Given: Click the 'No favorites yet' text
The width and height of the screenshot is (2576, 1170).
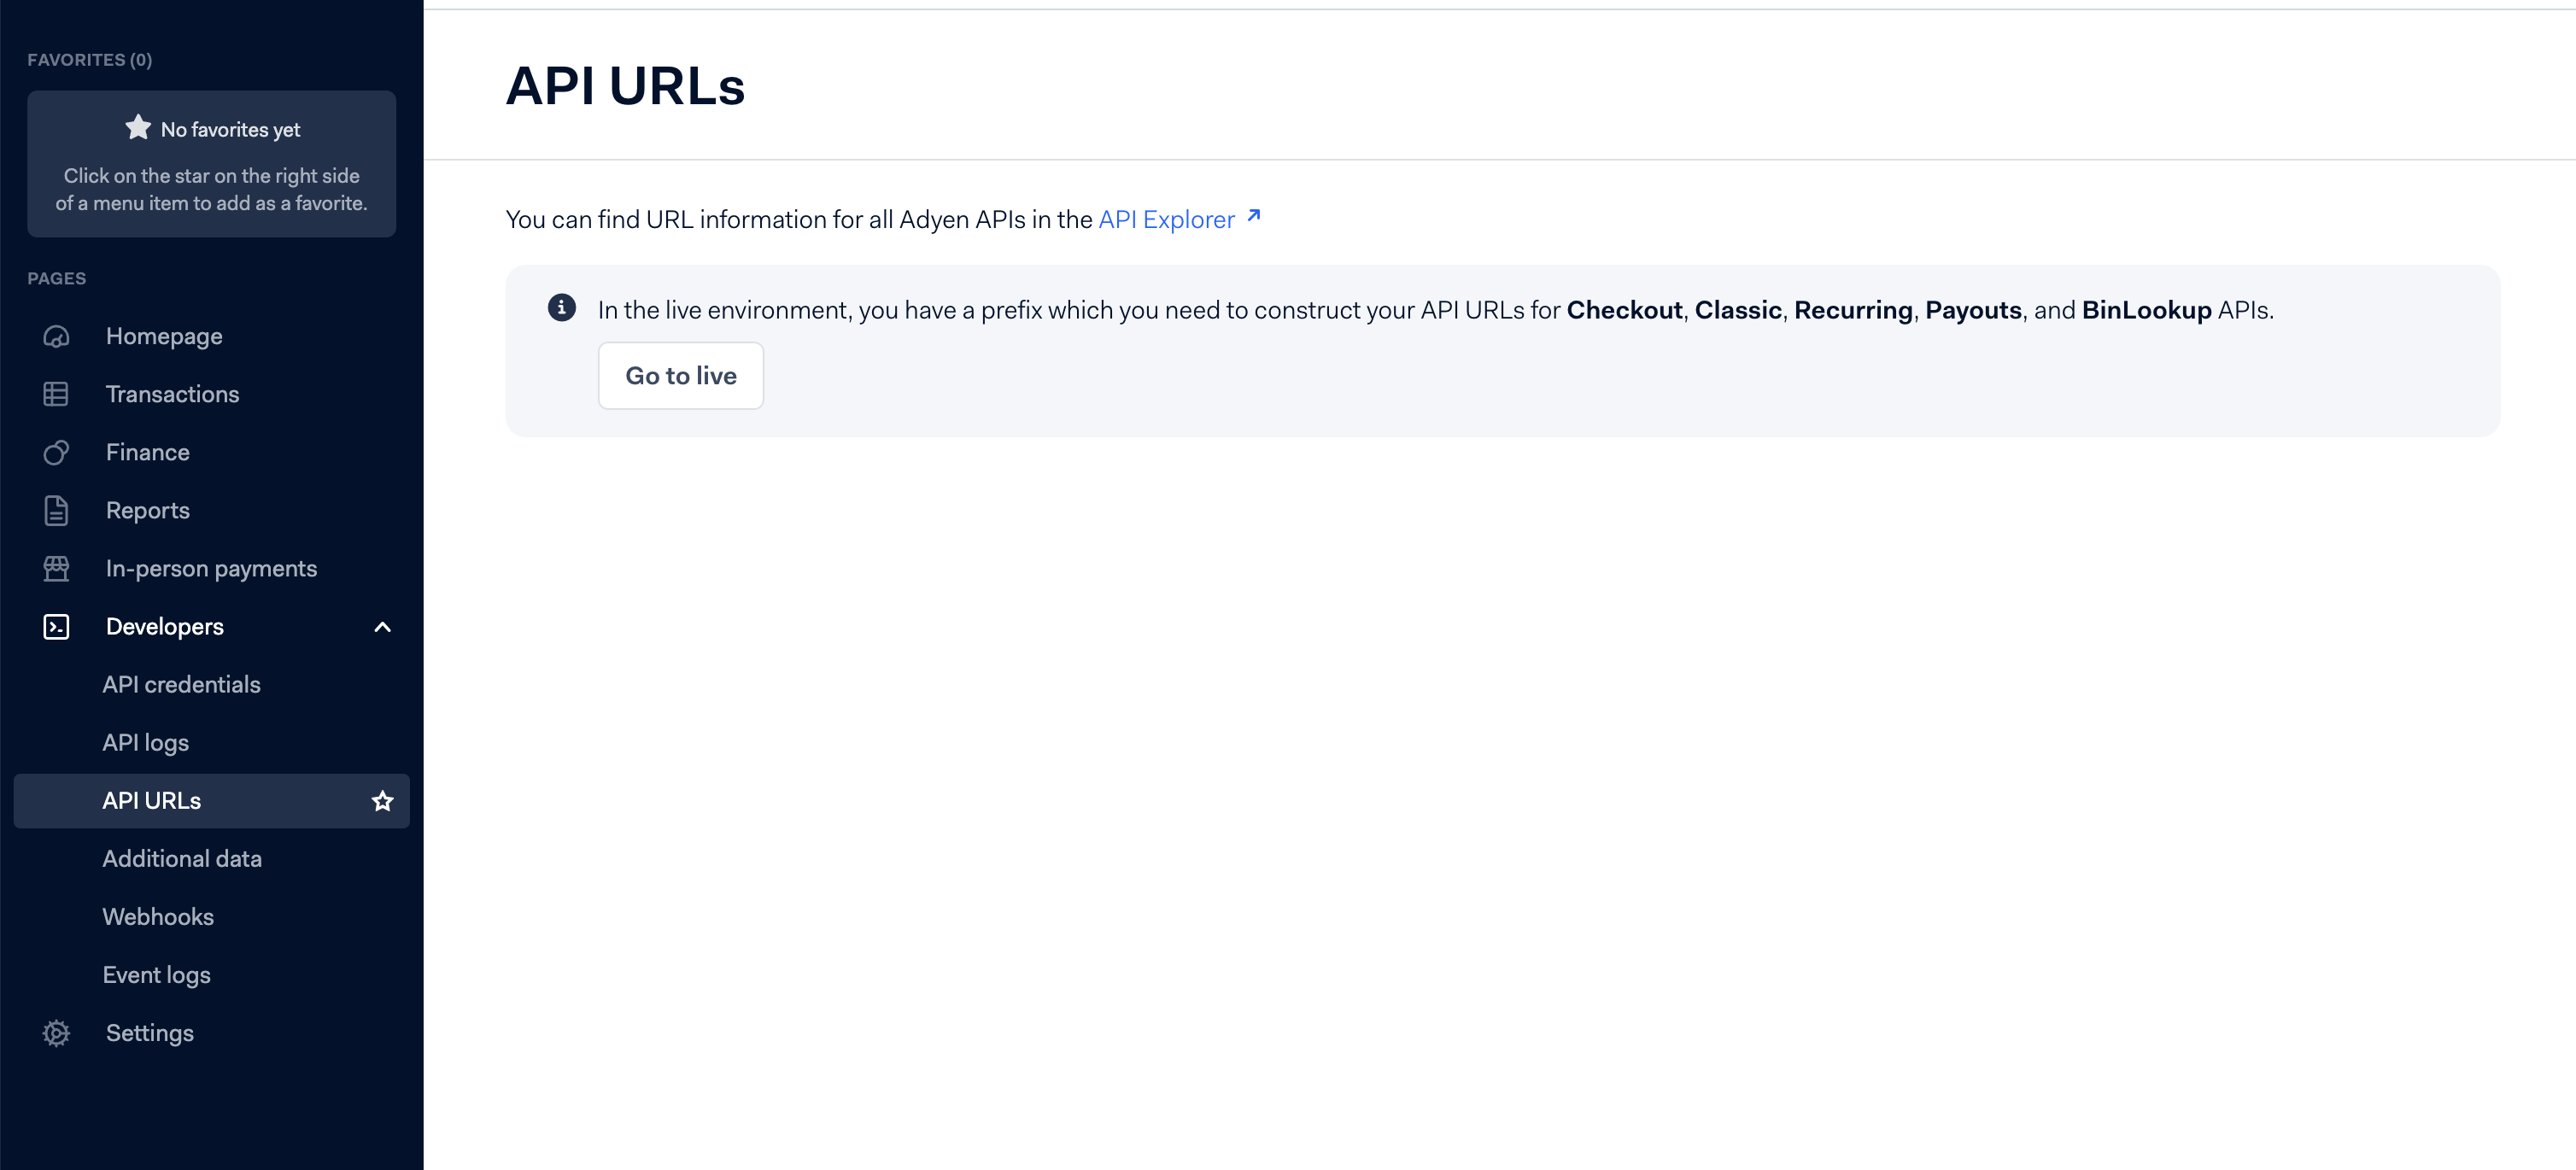Looking at the screenshot, I should [231, 130].
